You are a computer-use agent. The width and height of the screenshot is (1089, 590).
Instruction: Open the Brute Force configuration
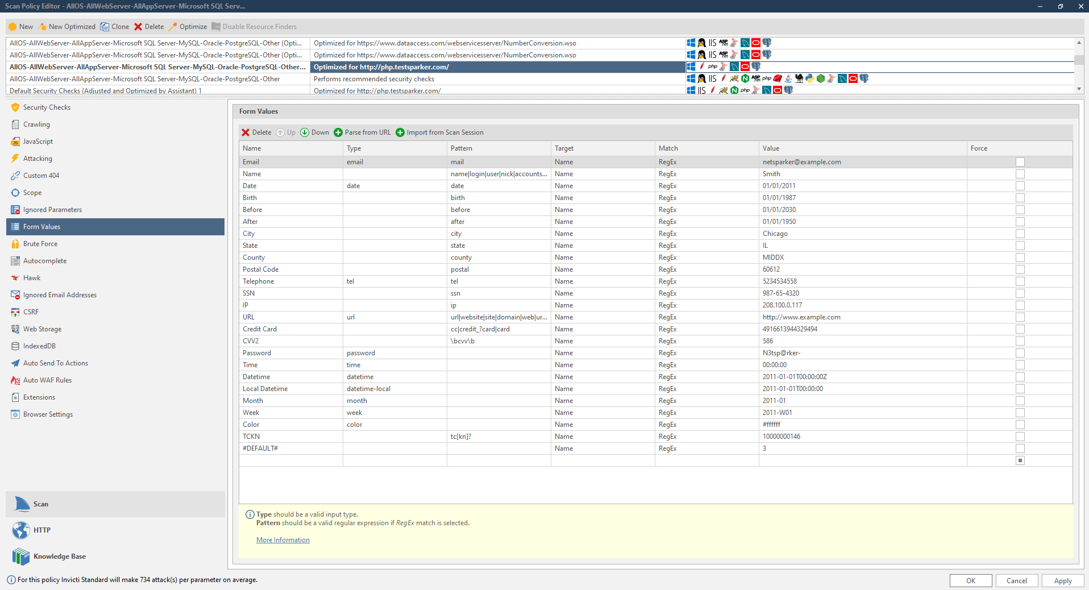pos(40,243)
